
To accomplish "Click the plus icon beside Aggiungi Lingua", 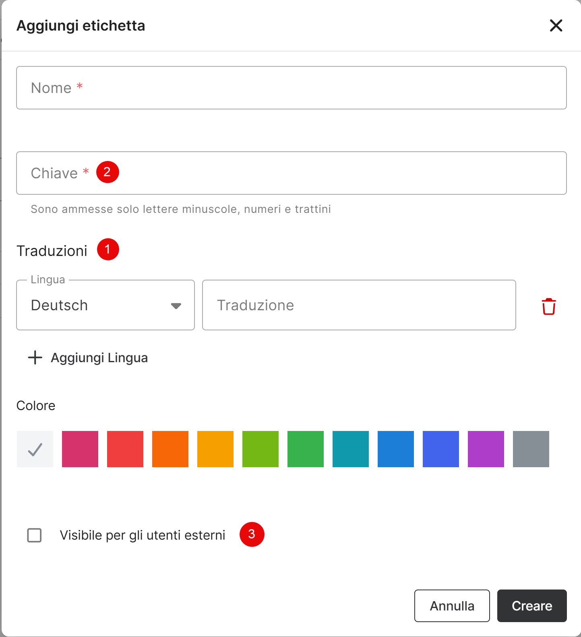I will [x=35, y=357].
